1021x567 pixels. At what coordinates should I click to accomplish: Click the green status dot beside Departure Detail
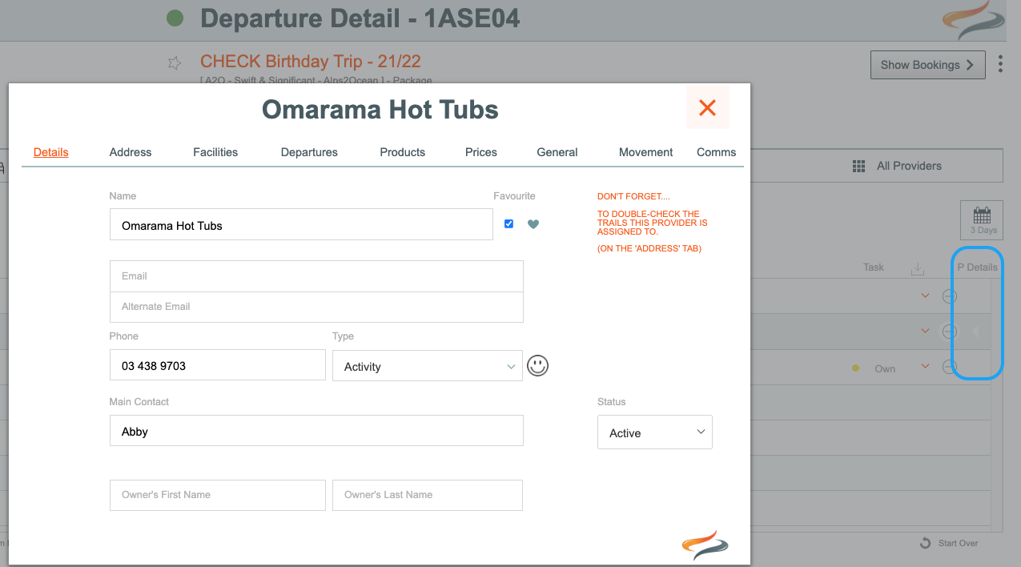point(175,18)
